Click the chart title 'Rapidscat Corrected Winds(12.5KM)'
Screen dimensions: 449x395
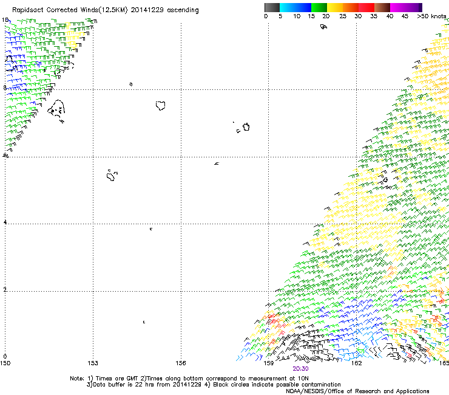pyautogui.click(x=70, y=10)
